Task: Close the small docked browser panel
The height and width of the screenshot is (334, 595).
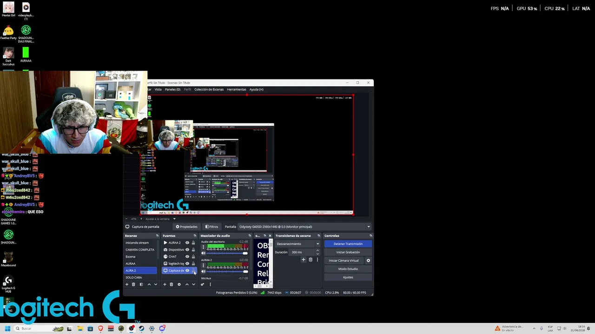Action: [x=270, y=236]
